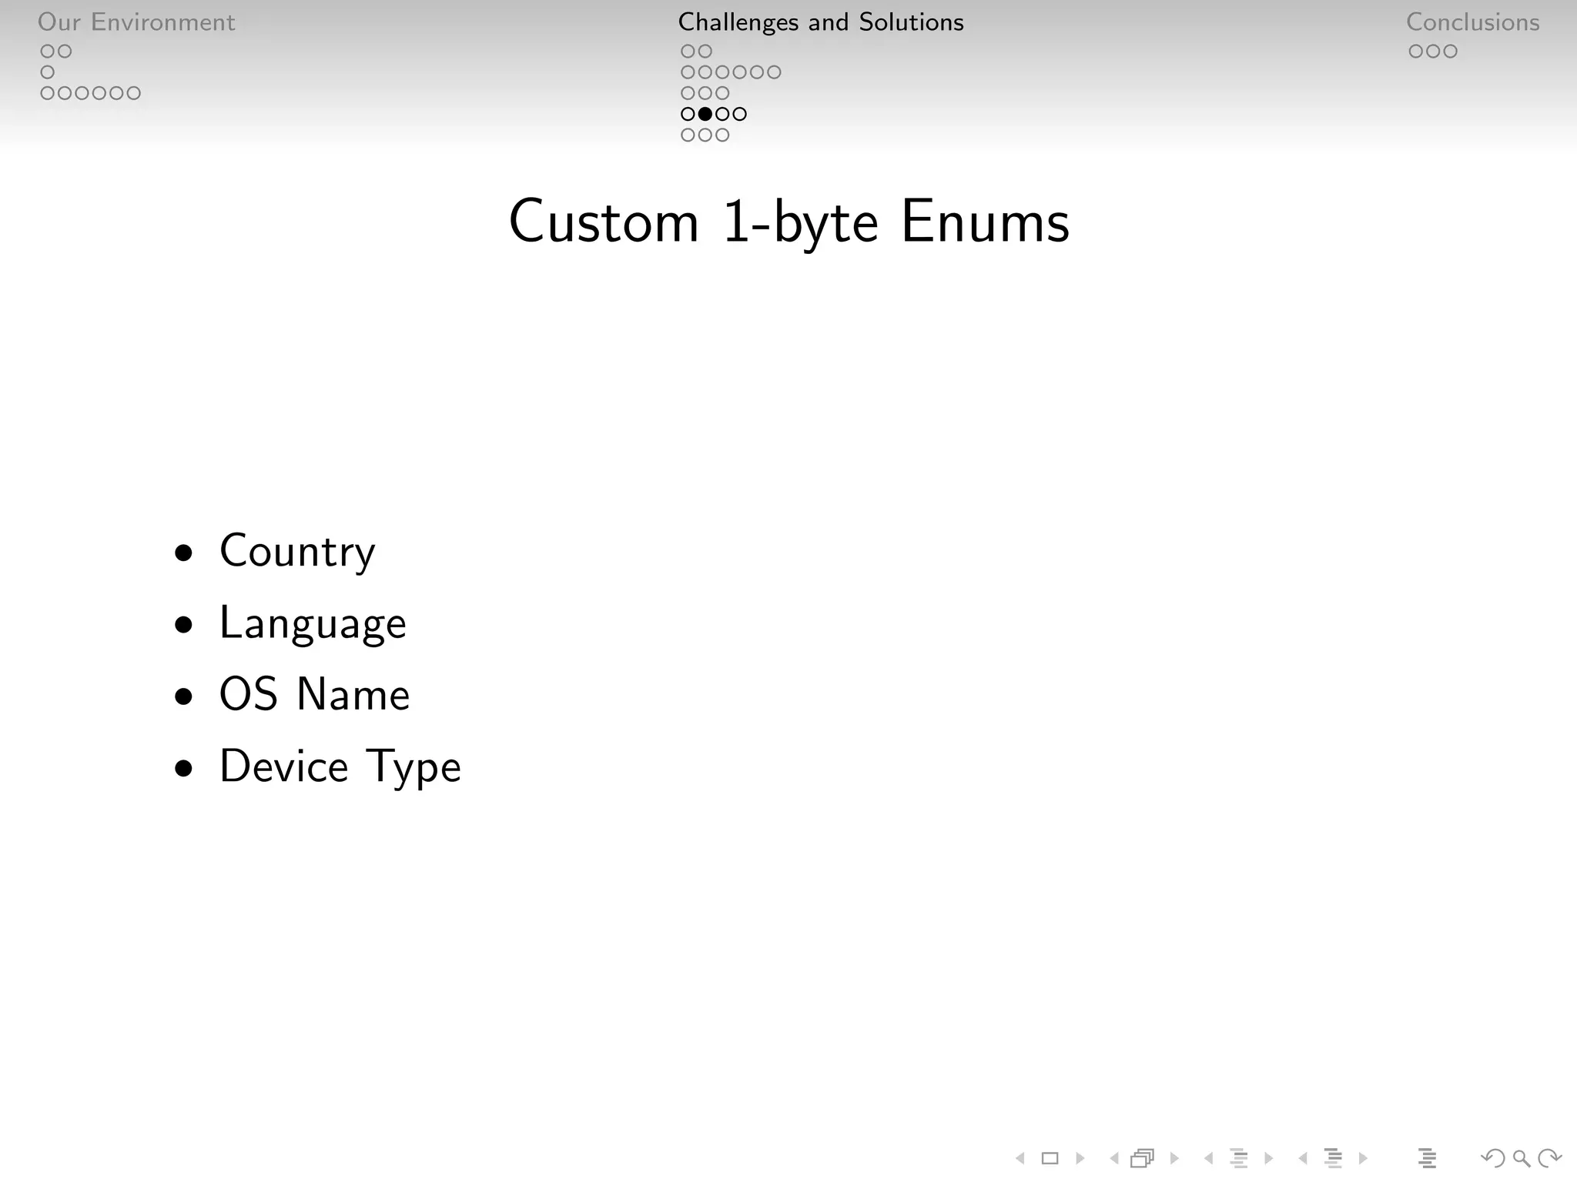Click the stacked frames icon
1577x1182 pixels.
click(1143, 1158)
